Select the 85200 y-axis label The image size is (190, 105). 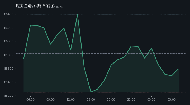point(9,96)
